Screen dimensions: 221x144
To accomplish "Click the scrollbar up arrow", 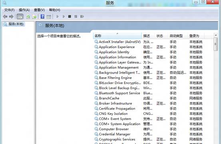I will [216, 35].
